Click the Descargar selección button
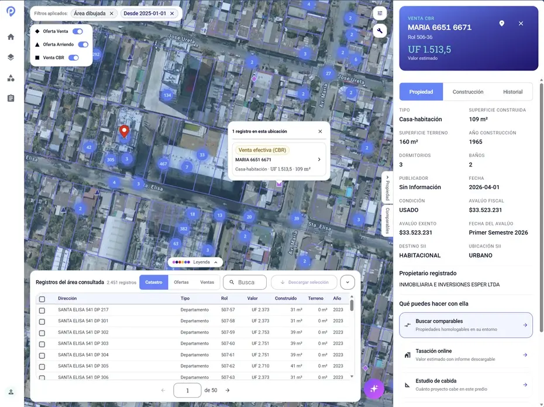The width and height of the screenshot is (544, 407). tap(304, 282)
